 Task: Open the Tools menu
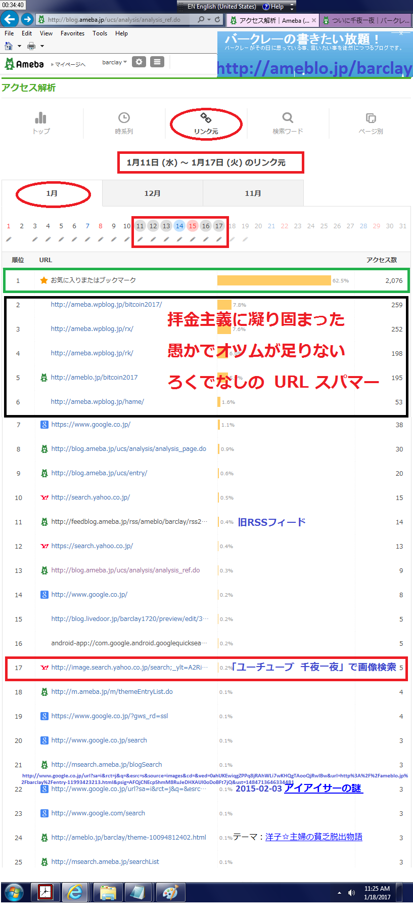coord(100,33)
